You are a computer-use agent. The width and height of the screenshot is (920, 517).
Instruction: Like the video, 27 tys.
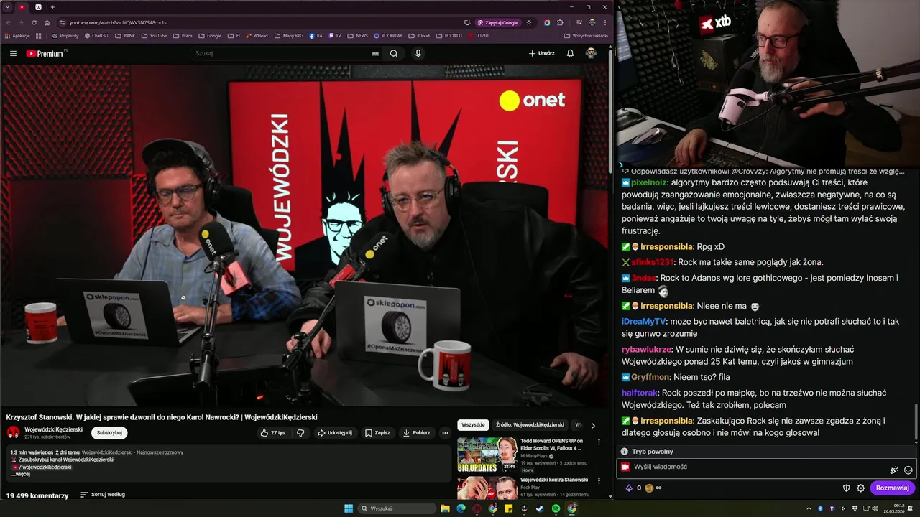(273, 433)
